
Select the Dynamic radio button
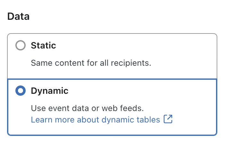pos(20,91)
